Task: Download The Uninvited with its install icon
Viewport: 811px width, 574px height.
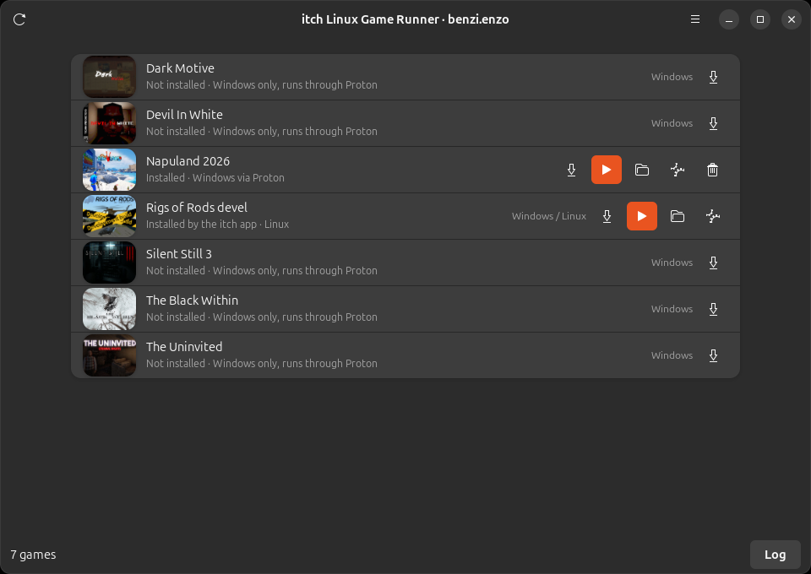Action: tap(713, 356)
